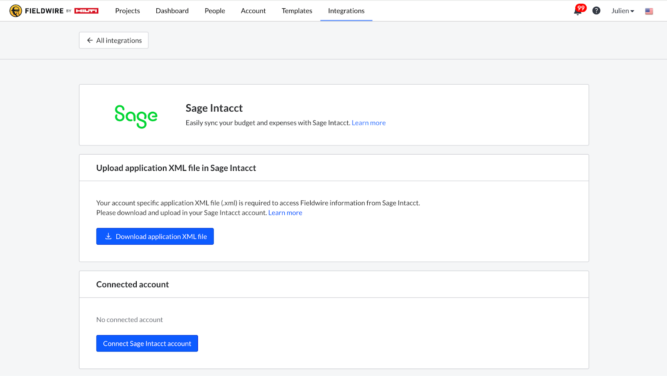
Task: Click the green Sage logo
Action: (x=136, y=116)
